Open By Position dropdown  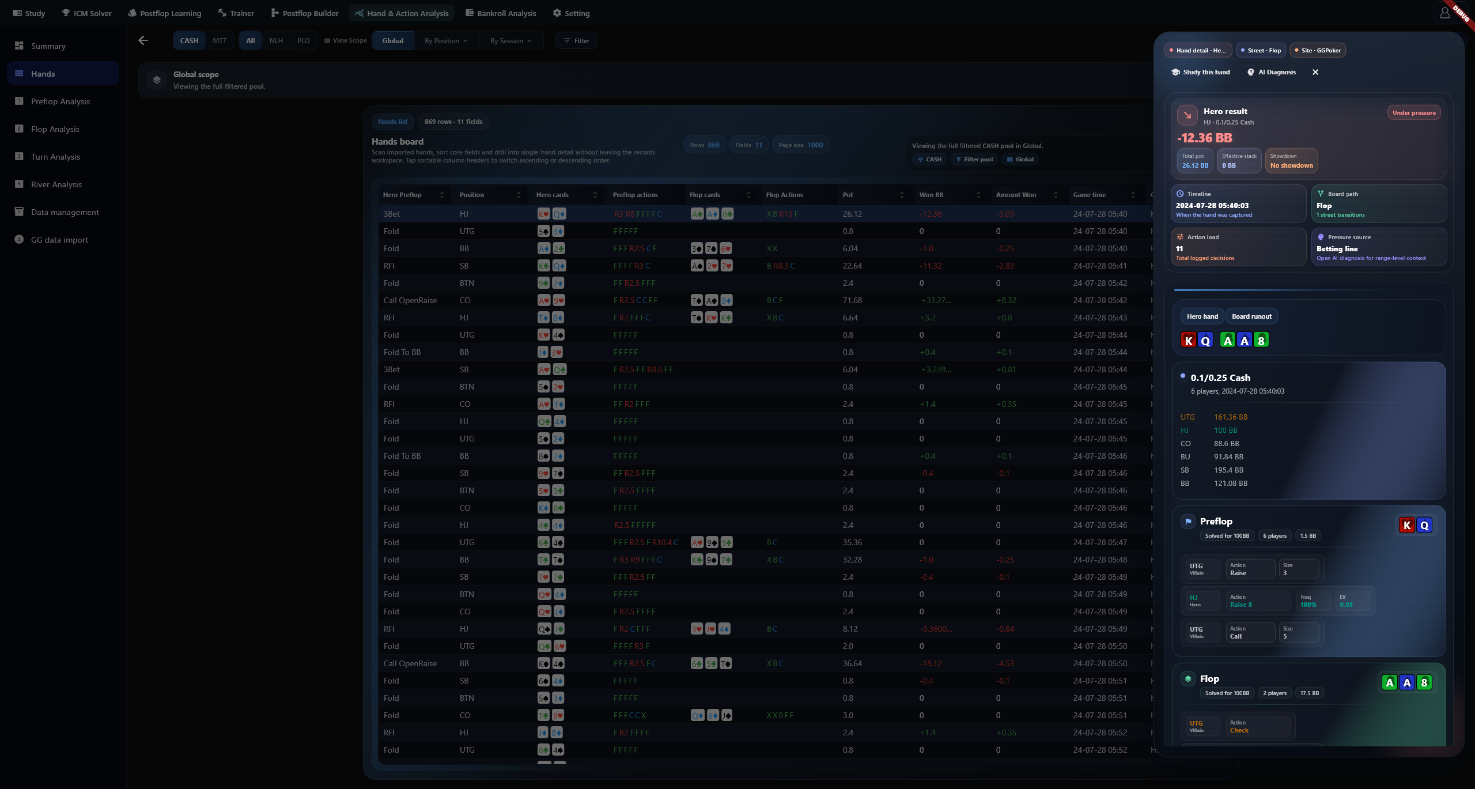click(446, 40)
